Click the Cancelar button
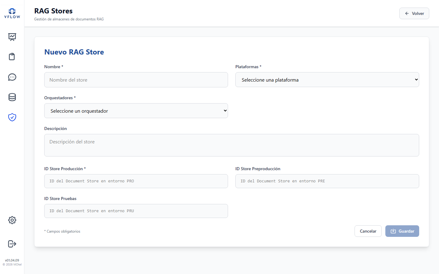Viewport: 439px width, 274px height. [368, 231]
